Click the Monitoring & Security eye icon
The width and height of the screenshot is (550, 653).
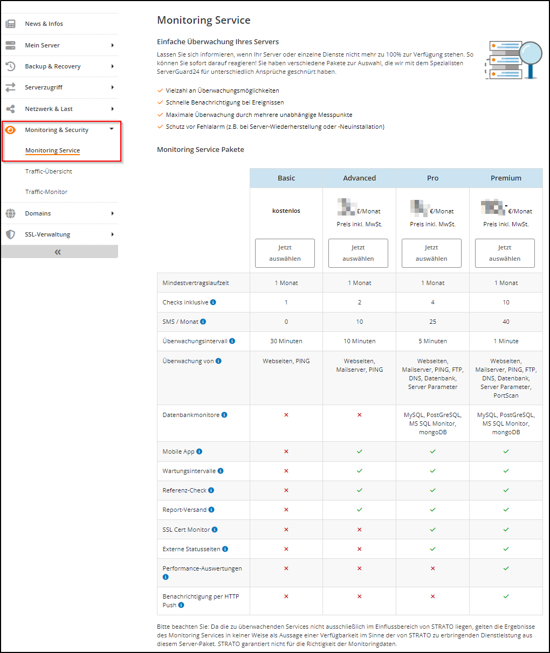9,129
